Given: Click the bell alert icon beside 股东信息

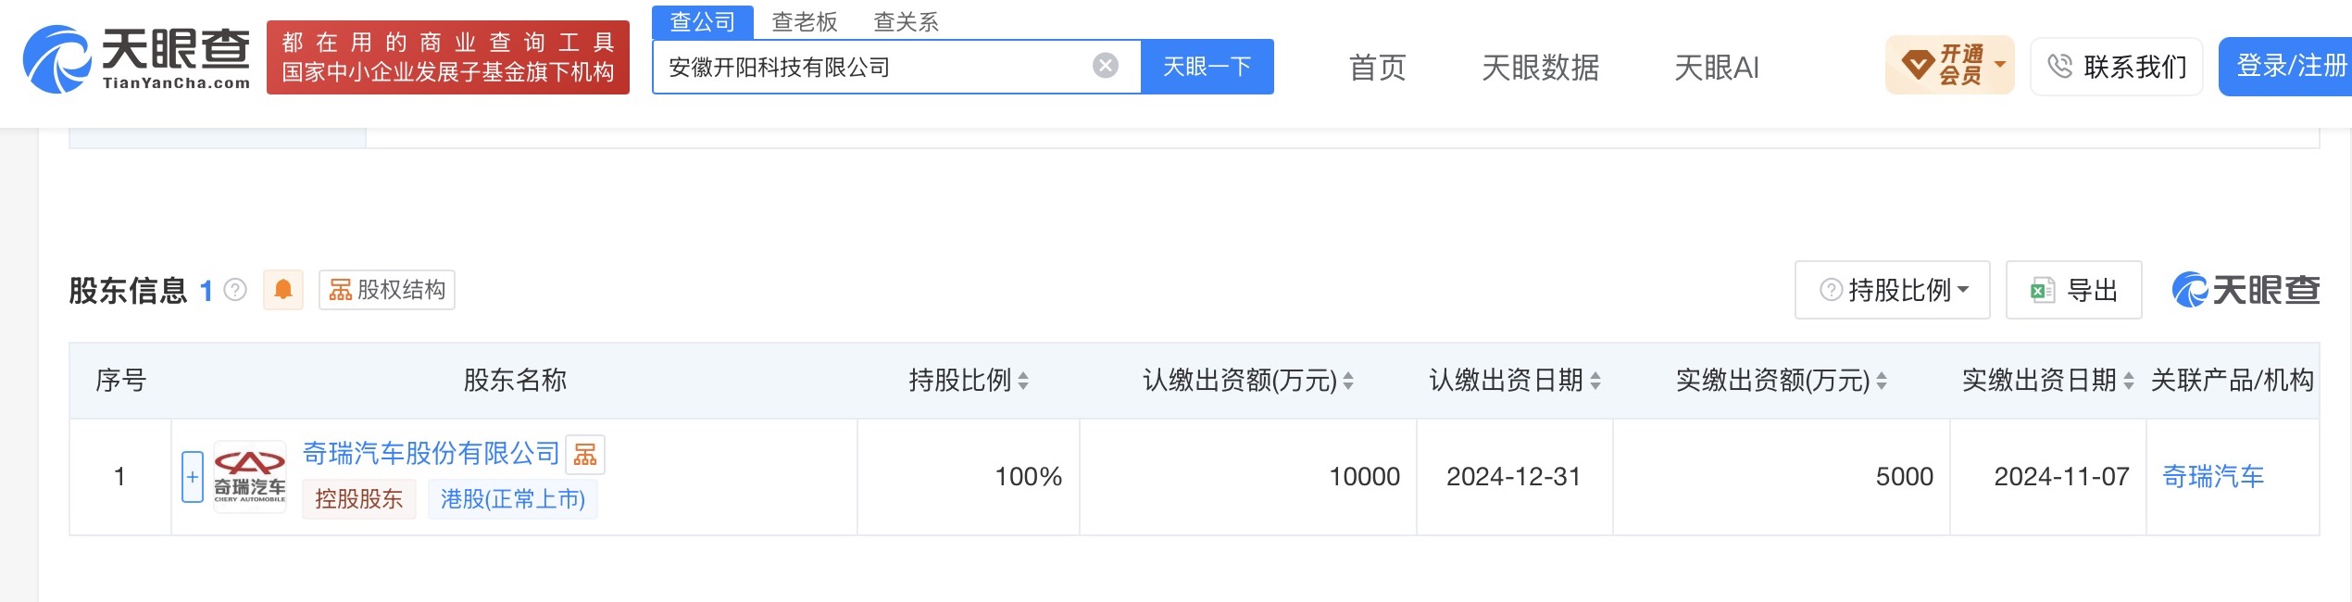Looking at the screenshot, I should [283, 290].
